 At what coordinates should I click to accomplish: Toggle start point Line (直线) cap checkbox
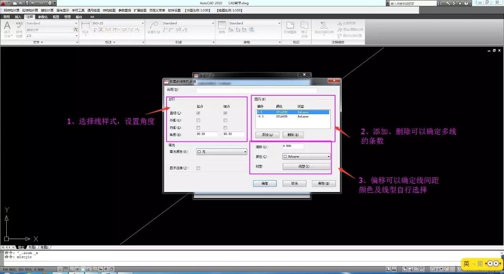(x=198, y=113)
